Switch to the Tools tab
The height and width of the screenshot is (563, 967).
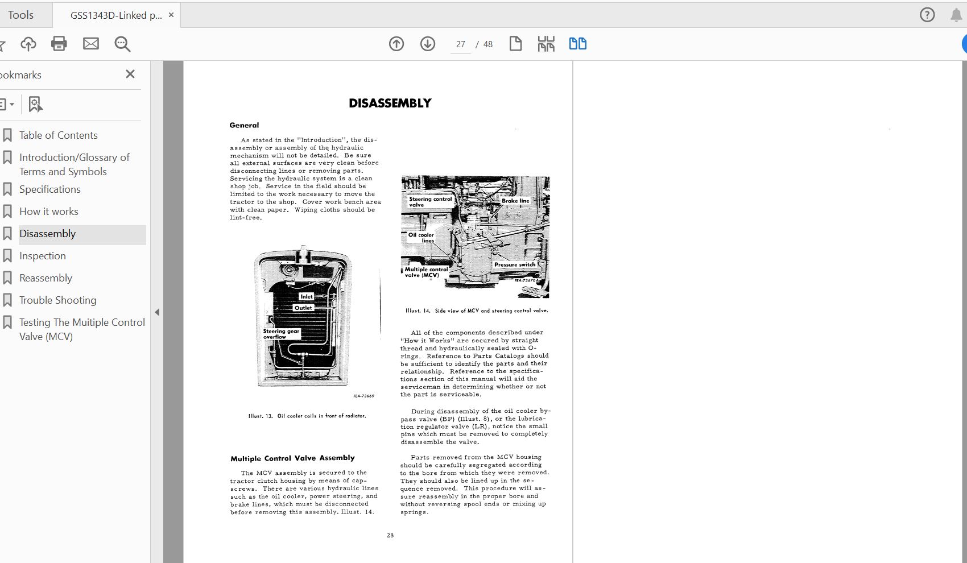click(x=21, y=15)
